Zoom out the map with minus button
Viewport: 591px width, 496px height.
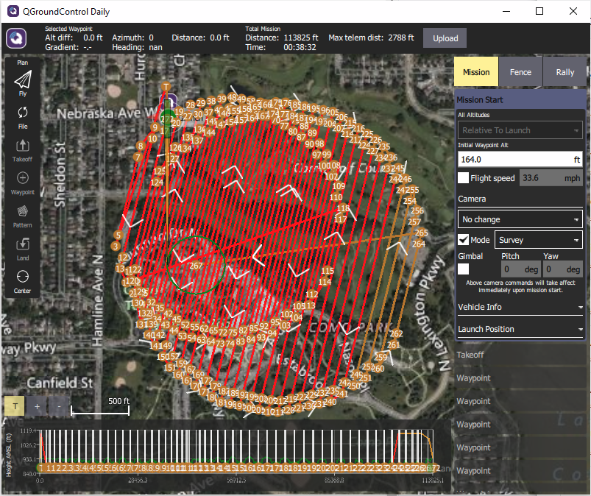tap(59, 406)
